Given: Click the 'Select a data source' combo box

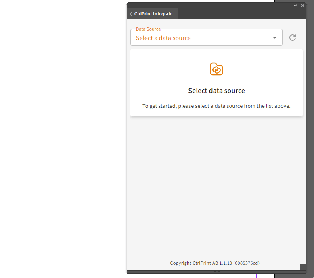Looking at the screenshot, I should click(x=202, y=38).
